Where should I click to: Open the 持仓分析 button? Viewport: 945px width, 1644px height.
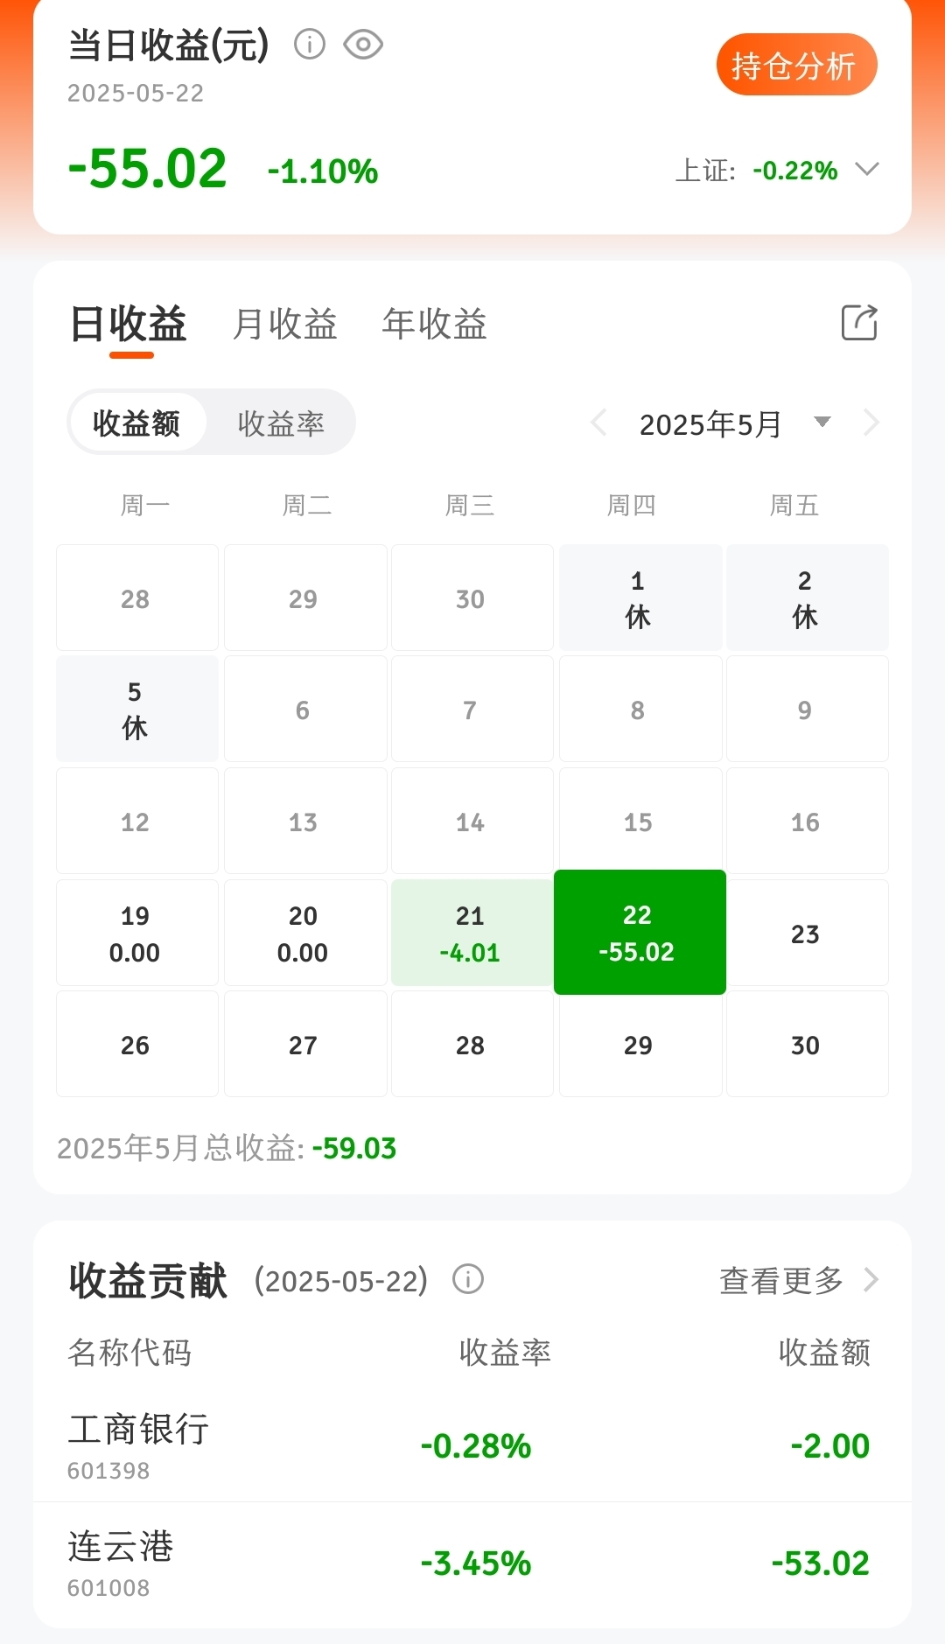(x=796, y=65)
